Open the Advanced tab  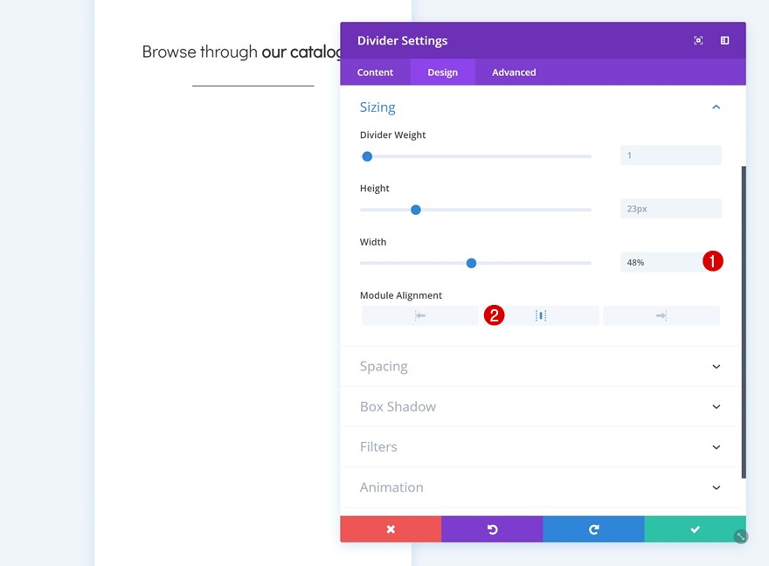click(514, 72)
